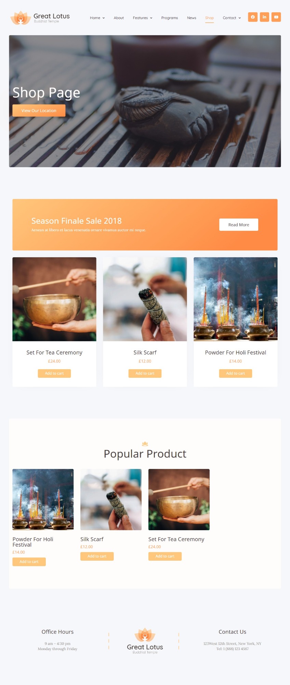The image size is (290, 685).
Task: Expand the Features menu dropdown
Action: [x=143, y=18]
